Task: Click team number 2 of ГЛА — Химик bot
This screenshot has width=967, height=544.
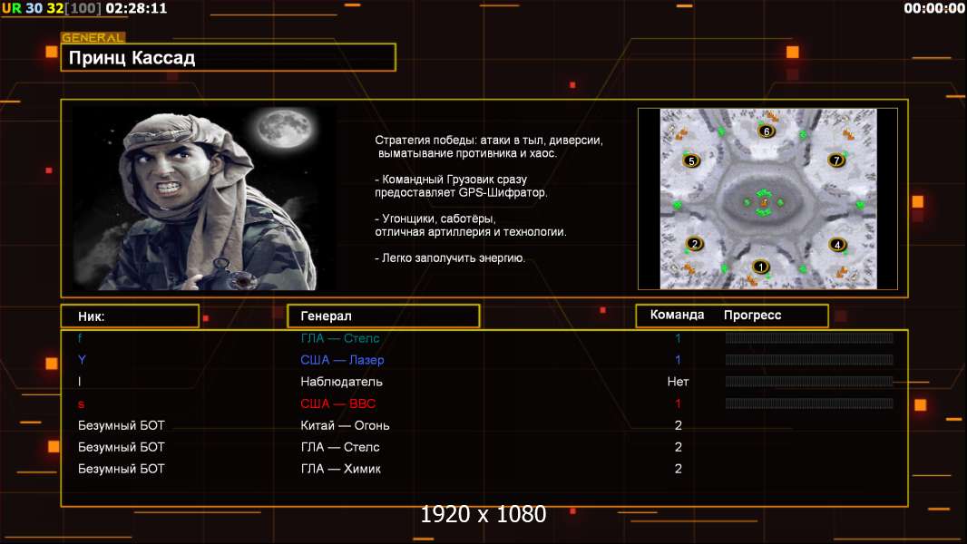Action: pyautogui.click(x=678, y=468)
